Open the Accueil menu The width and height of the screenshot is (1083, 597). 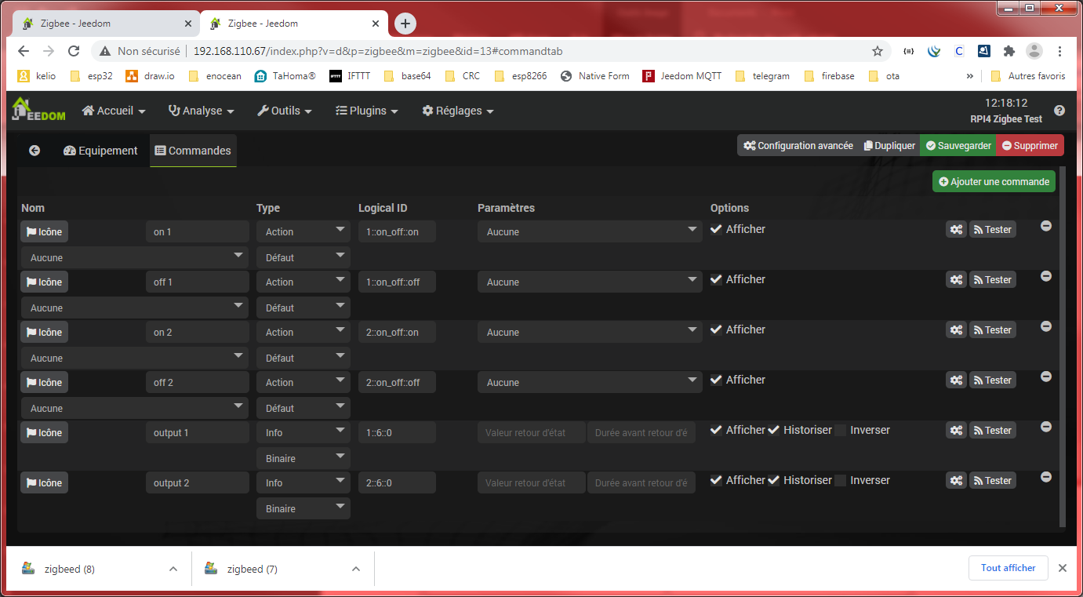point(114,111)
